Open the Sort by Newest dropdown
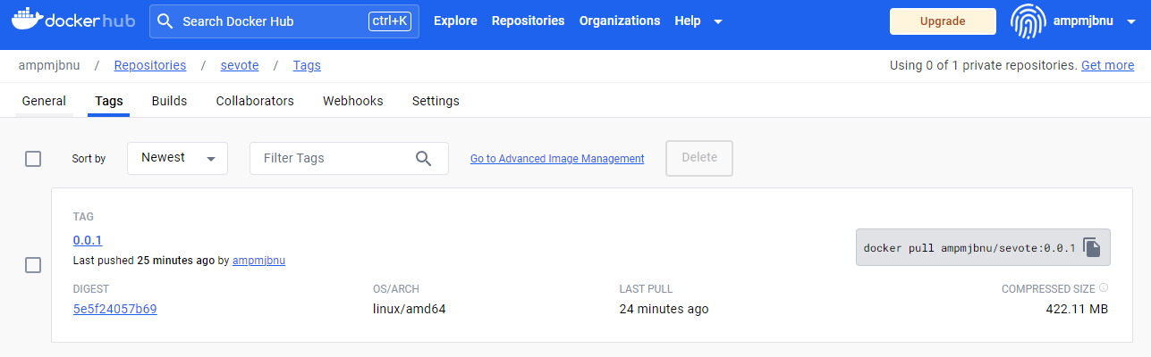This screenshot has height=357, width=1151. 177,158
